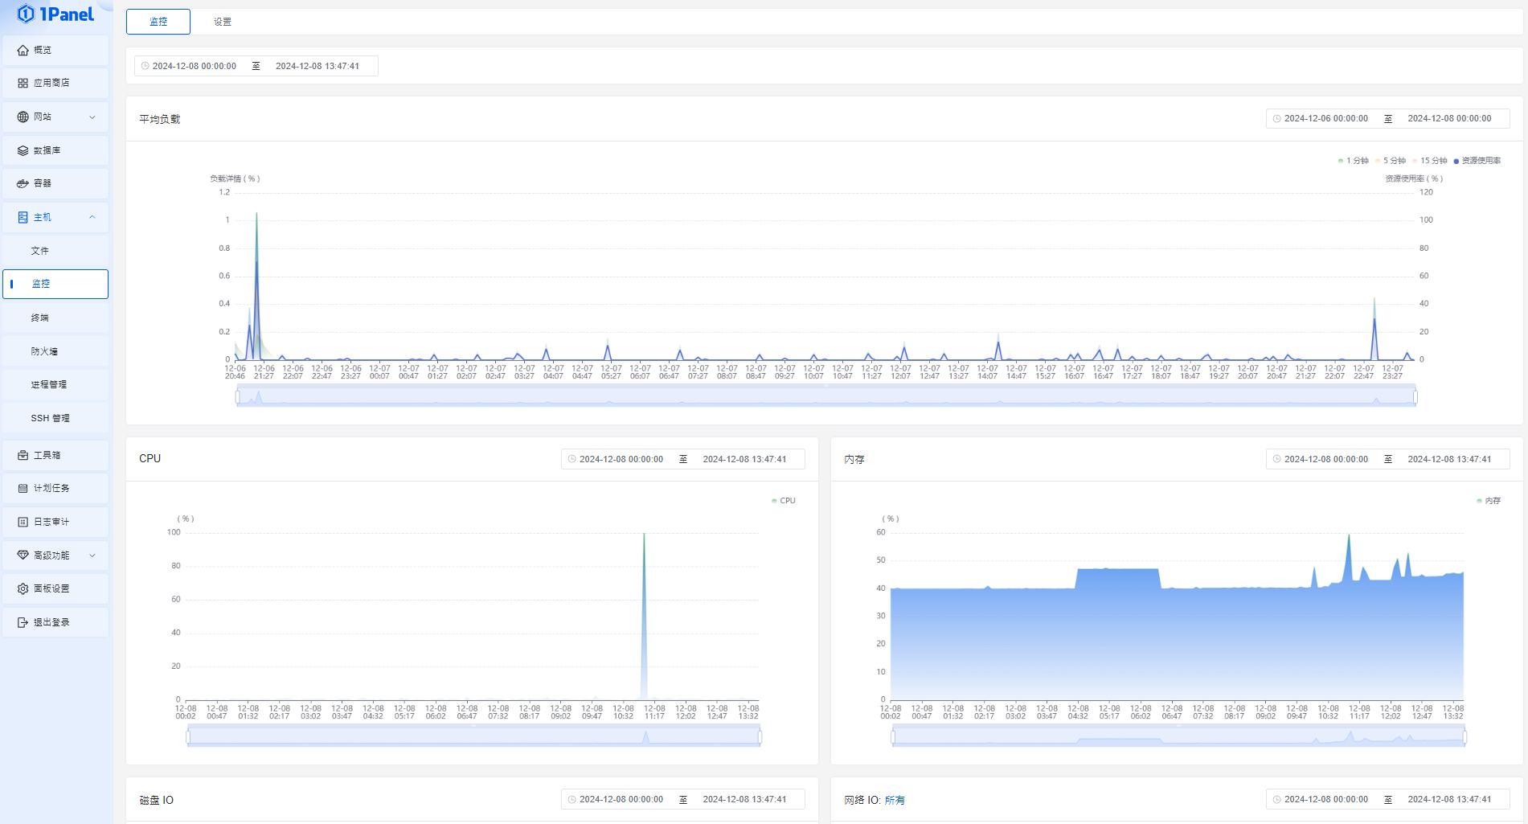Image resolution: width=1528 pixels, height=824 pixels.
Task: Open 计划任务 via its calendar icon
Action: point(23,488)
